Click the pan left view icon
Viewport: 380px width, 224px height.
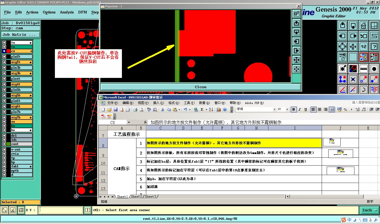[x=343, y=36]
